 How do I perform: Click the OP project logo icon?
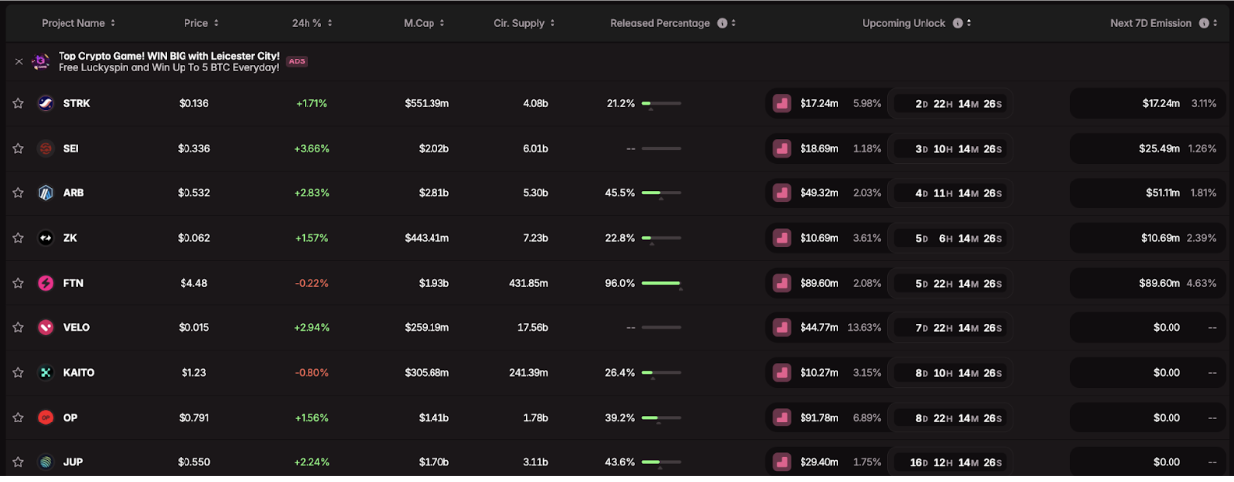(46, 418)
